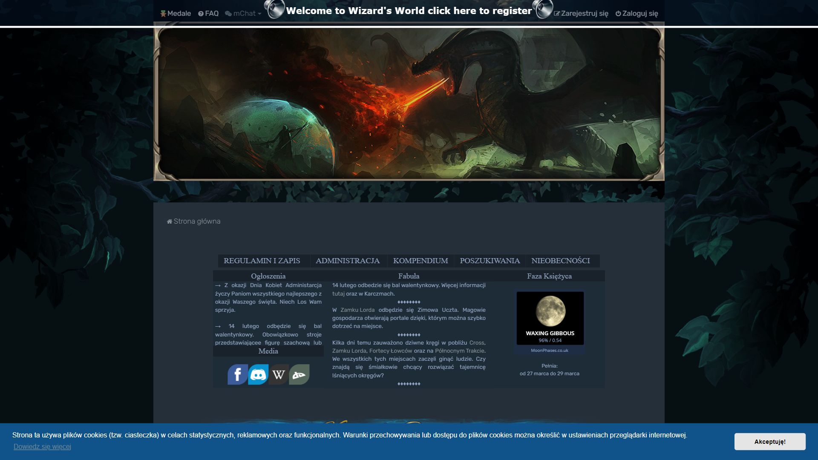Image resolution: width=818 pixels, height=460 pixels.
Task: Click the home icon beside Strona główna
Action: point(170,221)
